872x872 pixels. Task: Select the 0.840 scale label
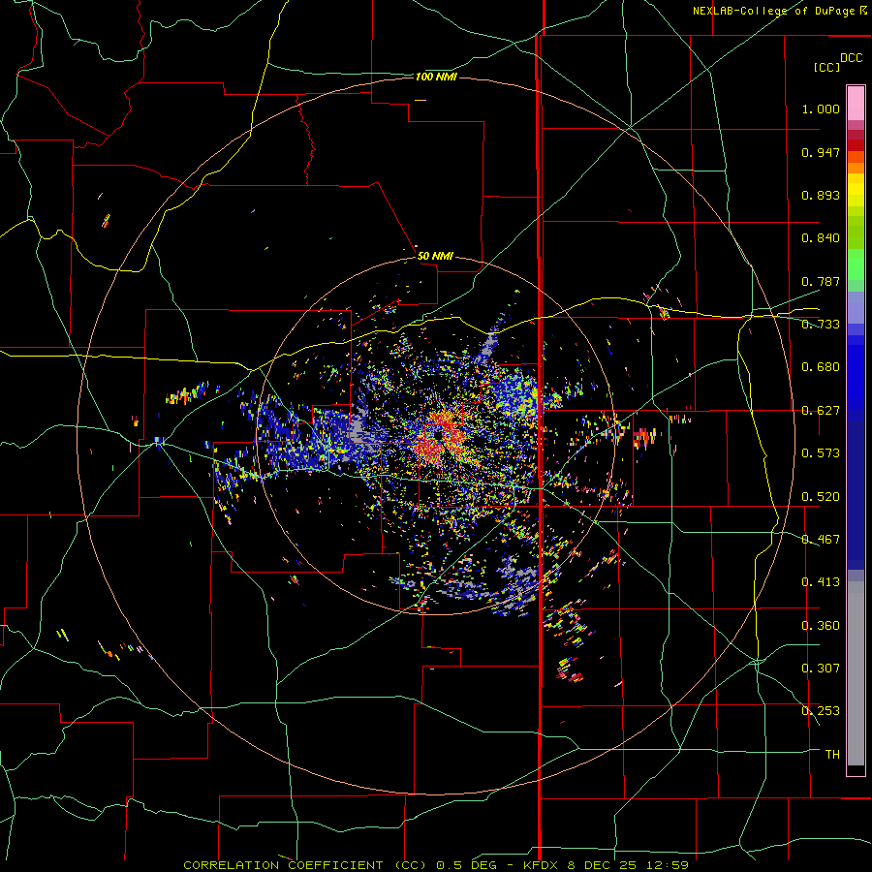[821, 238]
